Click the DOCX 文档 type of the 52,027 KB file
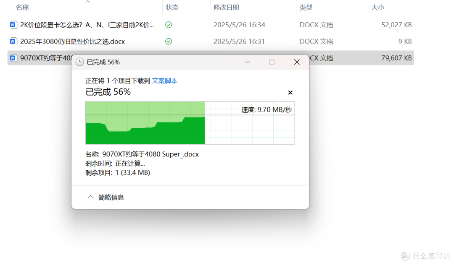 point(316,25)
